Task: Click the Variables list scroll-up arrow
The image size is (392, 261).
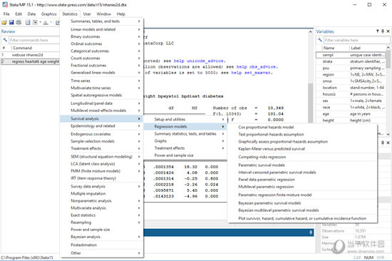Action: [x=388, y=48]
